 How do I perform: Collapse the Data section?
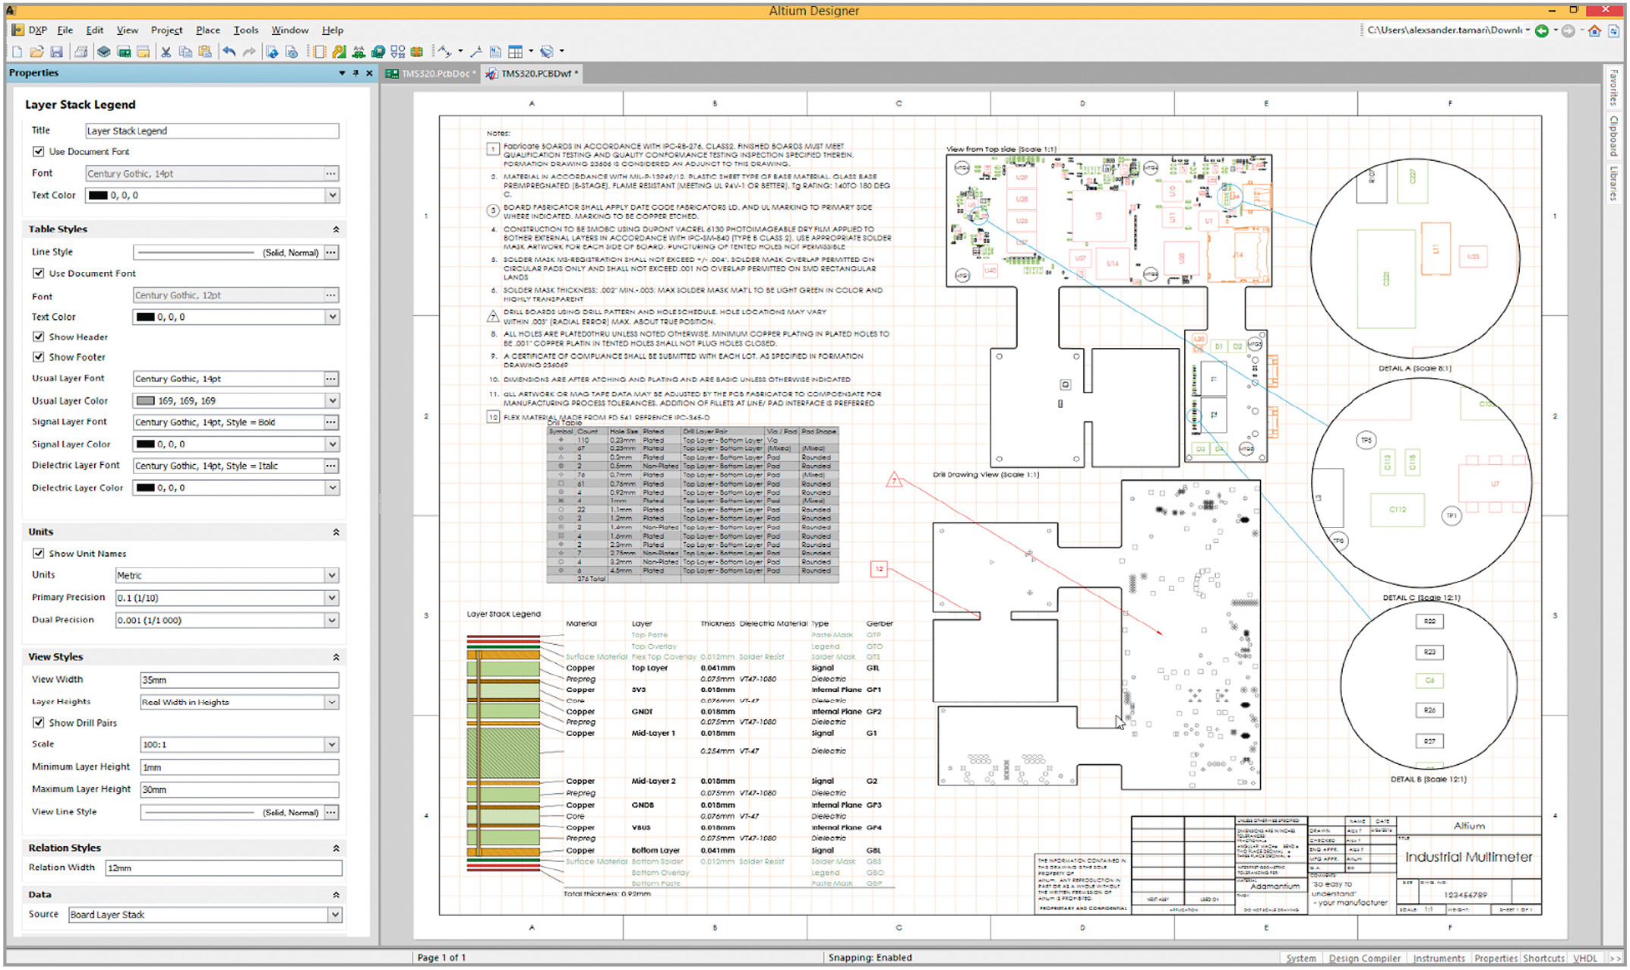[336, 896]
